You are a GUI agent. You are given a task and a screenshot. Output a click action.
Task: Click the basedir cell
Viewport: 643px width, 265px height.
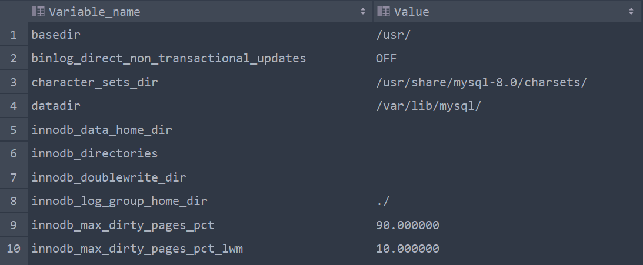(x=56, y=35)
